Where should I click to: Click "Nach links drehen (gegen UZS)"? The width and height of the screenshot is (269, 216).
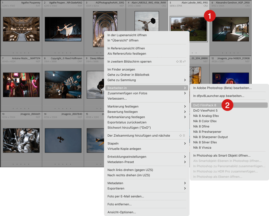(x=130, y=170)
